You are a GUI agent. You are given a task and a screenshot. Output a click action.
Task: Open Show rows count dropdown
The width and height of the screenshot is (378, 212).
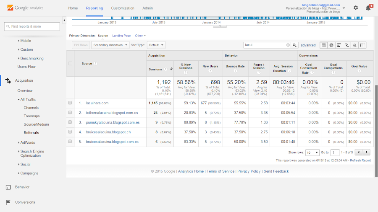click(312, 153)
